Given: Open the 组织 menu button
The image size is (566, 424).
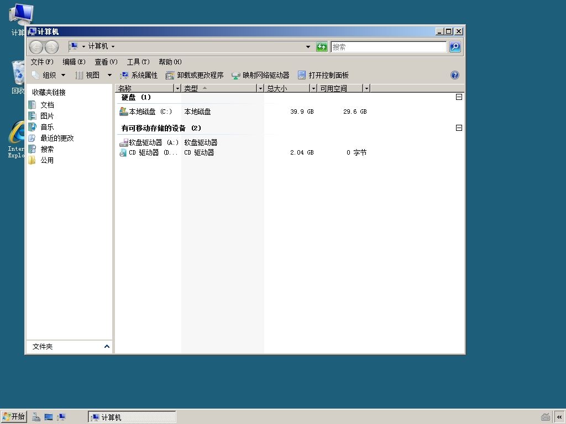Looking at the screenshot, I should (49, 75).
